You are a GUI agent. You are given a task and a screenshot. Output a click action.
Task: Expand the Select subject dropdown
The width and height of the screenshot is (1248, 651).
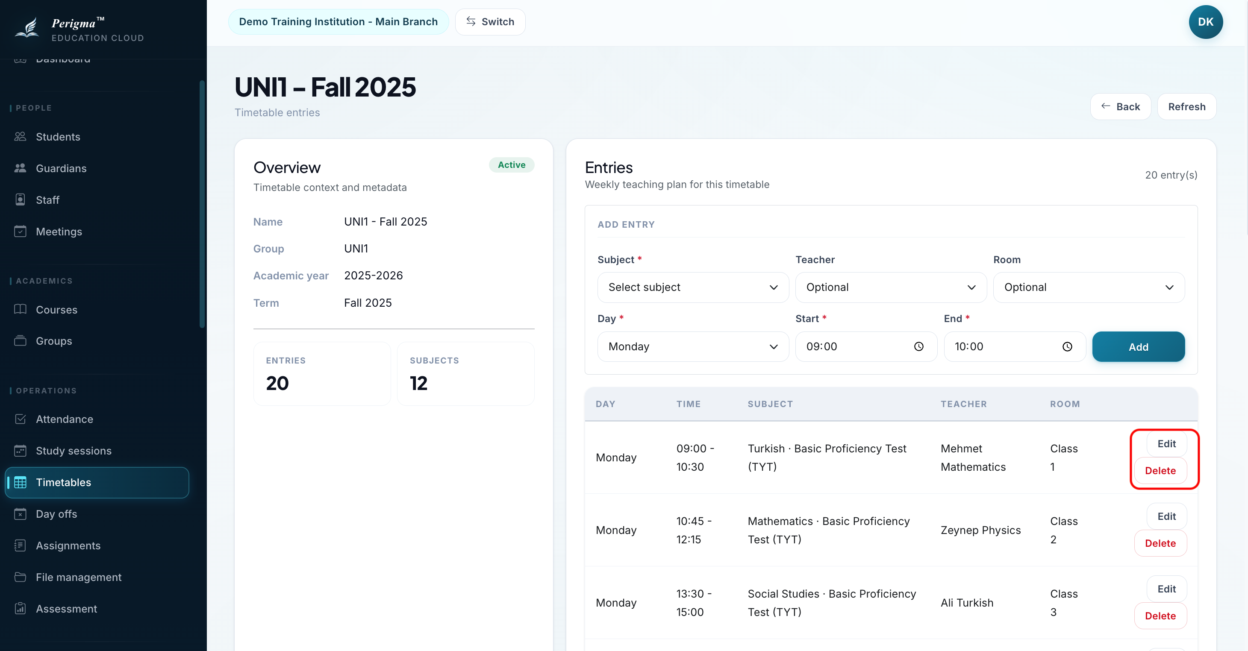tap(693, 287)
